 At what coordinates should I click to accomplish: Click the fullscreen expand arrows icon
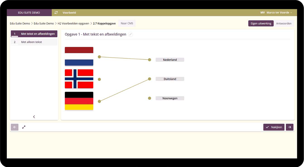[24, 127]
